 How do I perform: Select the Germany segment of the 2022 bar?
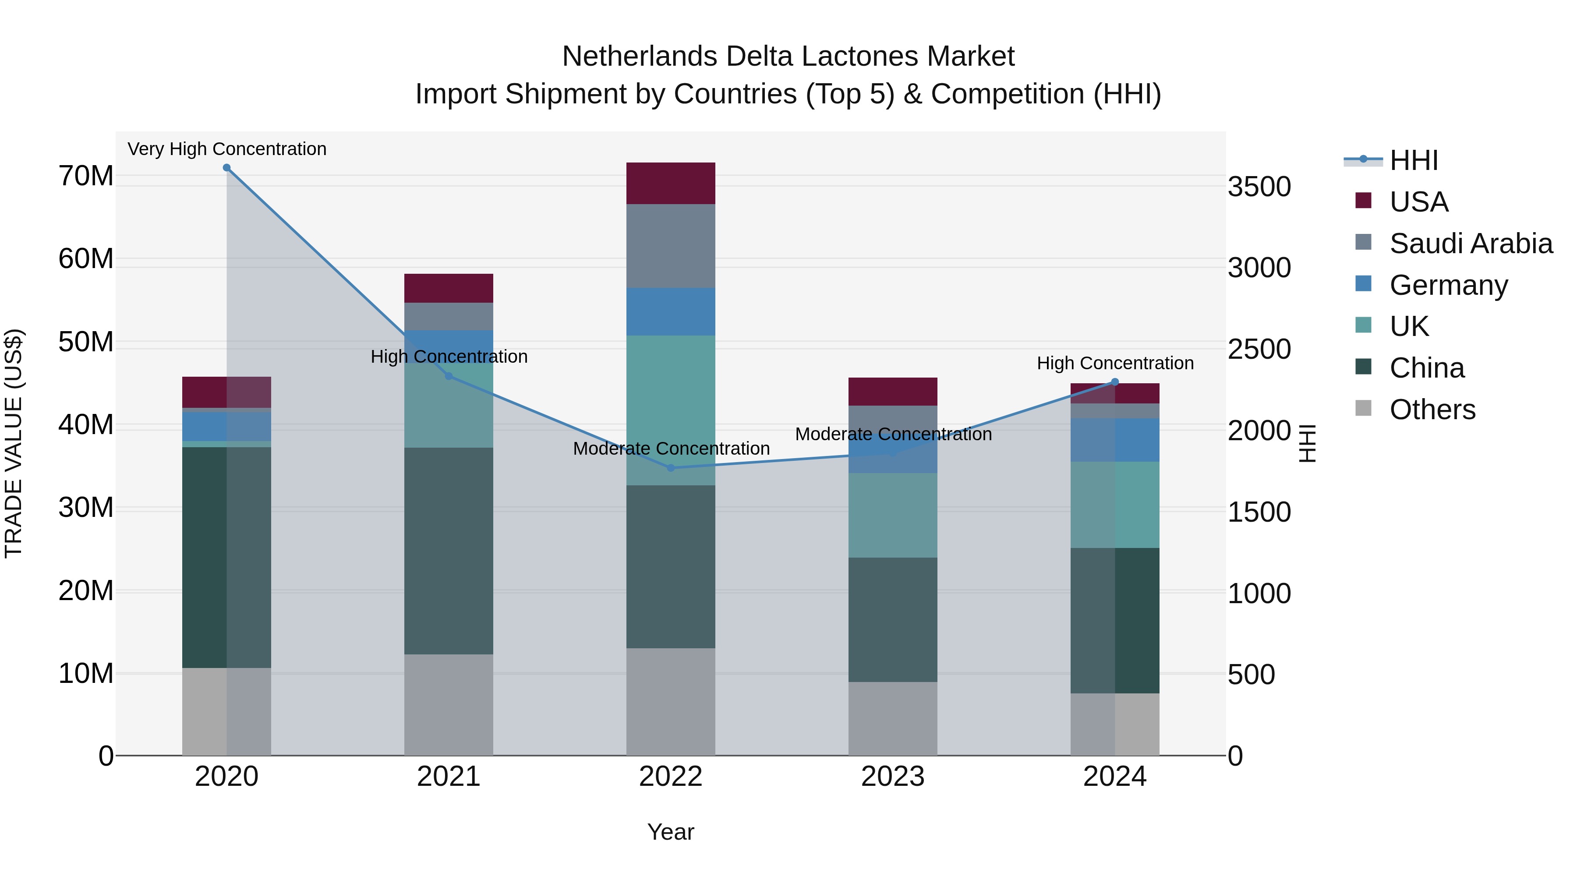pos(670,311)
